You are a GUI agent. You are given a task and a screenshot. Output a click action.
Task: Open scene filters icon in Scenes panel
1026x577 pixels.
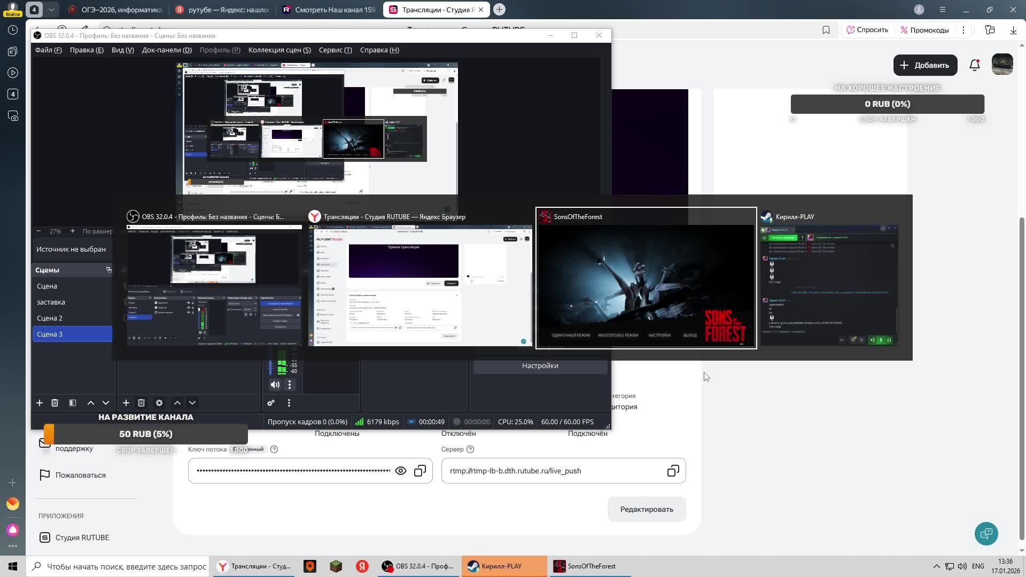(73, 403)
